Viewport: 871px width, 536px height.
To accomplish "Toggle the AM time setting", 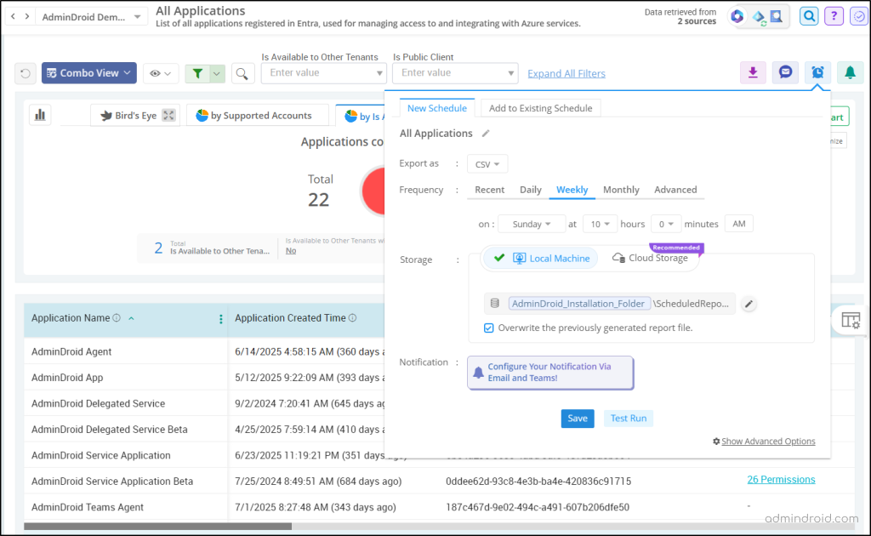I will (x=739, y=223).
